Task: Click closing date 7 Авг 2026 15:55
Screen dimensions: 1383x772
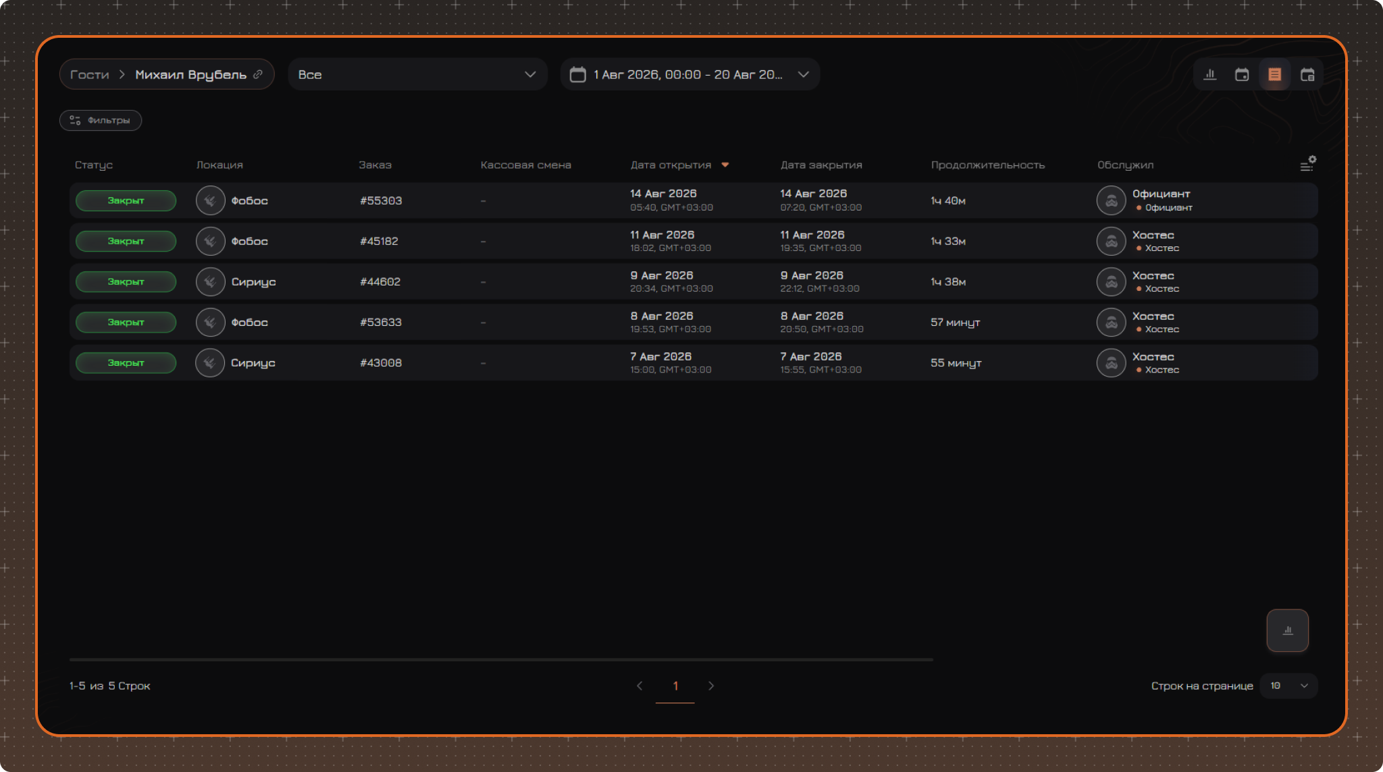Action: click(x=820, y=362)
